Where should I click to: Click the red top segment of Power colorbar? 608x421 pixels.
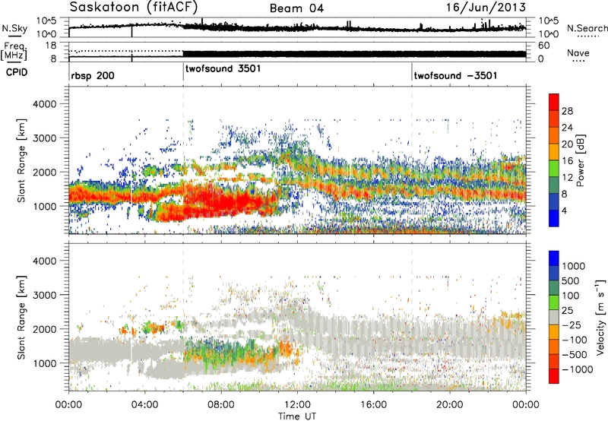(x=554, y=102)
